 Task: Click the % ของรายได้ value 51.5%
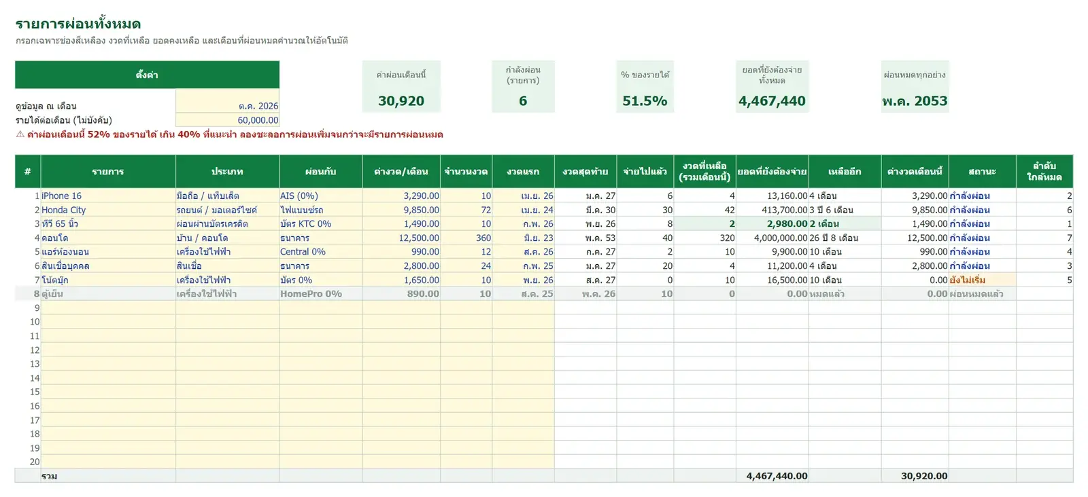tap(645, 101)
